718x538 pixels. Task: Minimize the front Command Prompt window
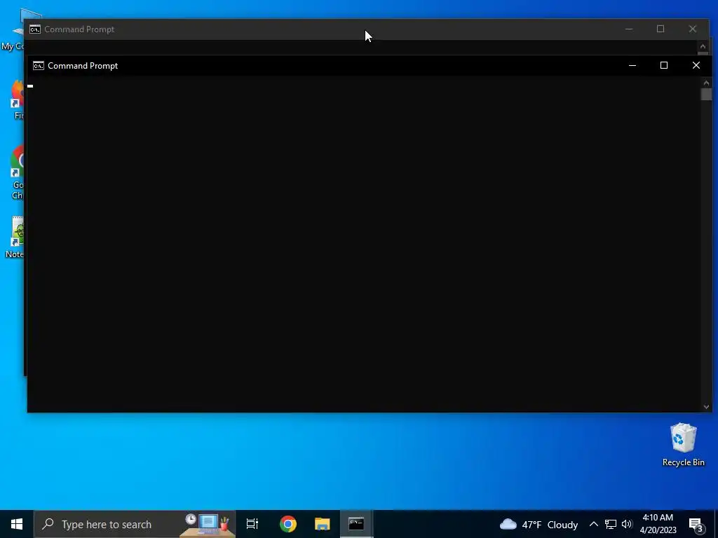(x=632, y=65)
